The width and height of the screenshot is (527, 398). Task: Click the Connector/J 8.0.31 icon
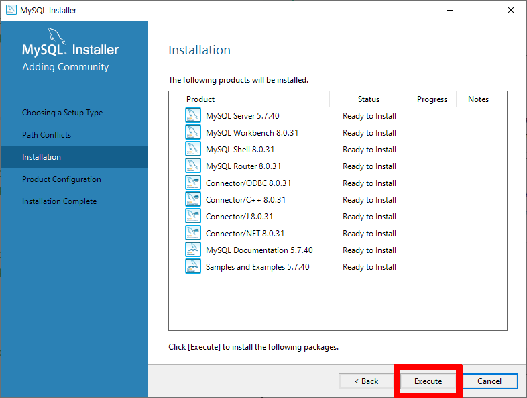(193, 216)
